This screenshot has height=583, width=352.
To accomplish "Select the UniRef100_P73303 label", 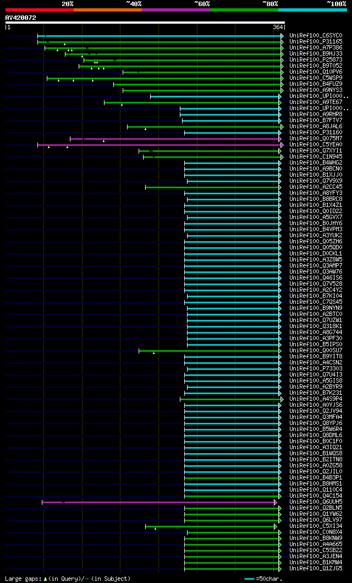I will click(x=316, y=369).
